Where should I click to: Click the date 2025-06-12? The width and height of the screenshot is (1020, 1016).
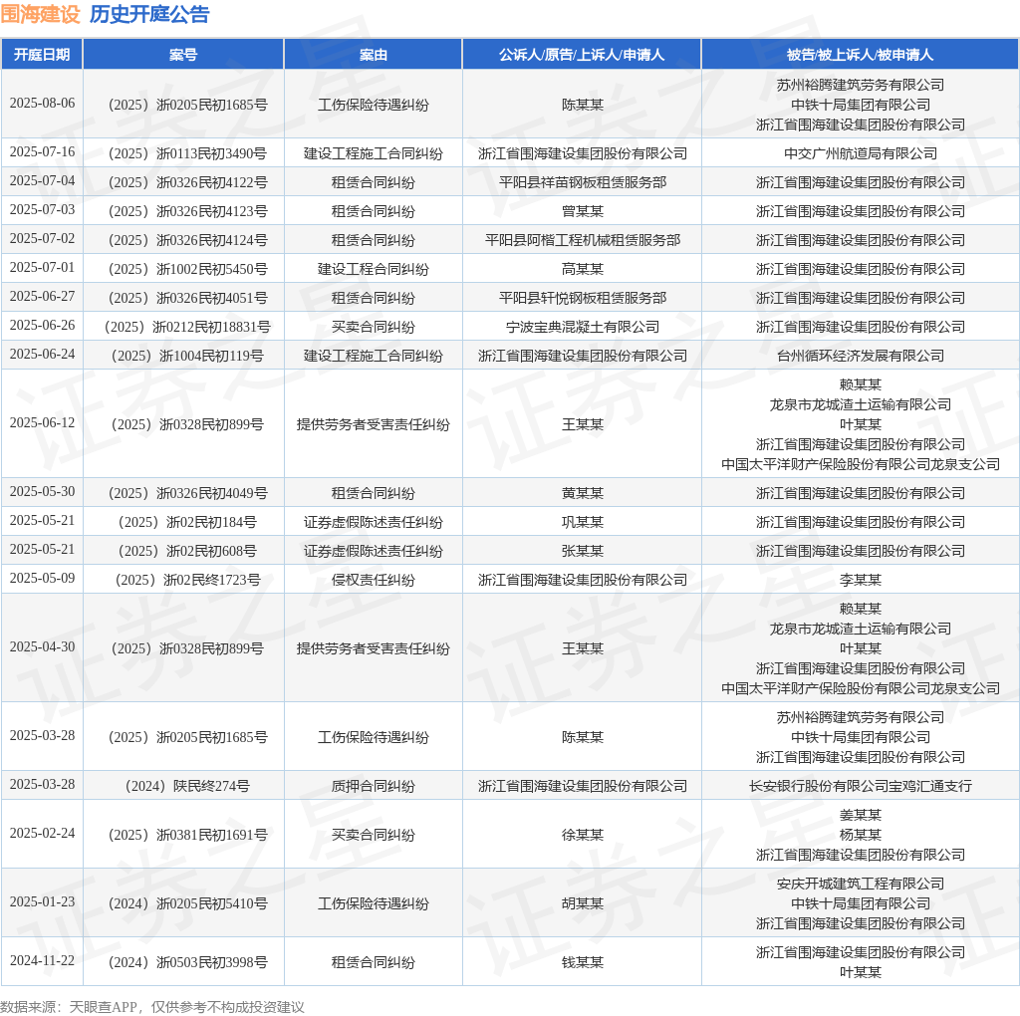coord(42,422)
